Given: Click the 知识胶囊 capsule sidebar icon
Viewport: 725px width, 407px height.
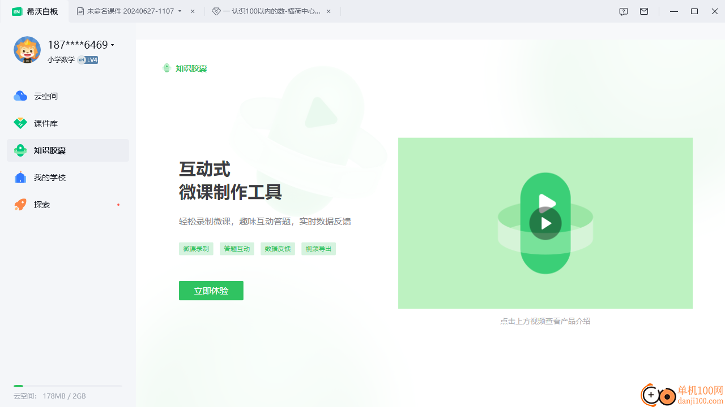Looking at the screenshot, I should click(x=20, y=150).
